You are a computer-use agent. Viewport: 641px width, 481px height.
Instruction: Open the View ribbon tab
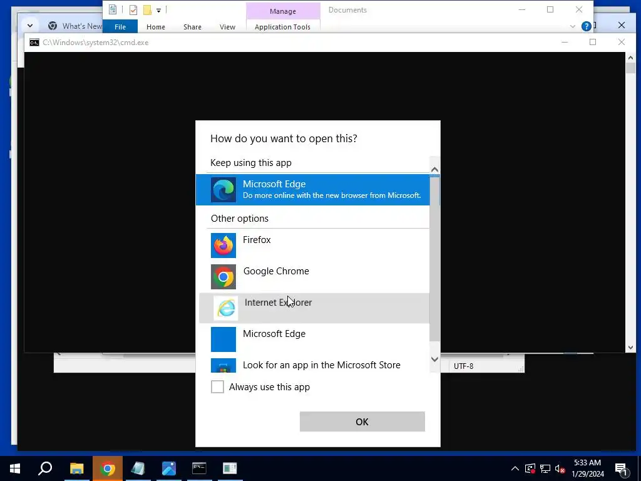coord(227,26)
